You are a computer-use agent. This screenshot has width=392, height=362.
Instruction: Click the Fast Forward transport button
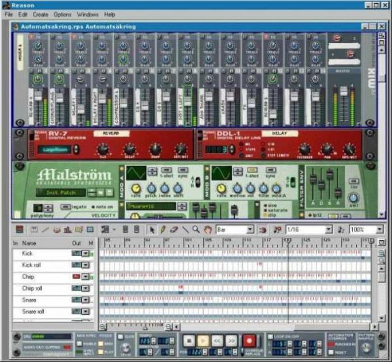pos(231,340)
